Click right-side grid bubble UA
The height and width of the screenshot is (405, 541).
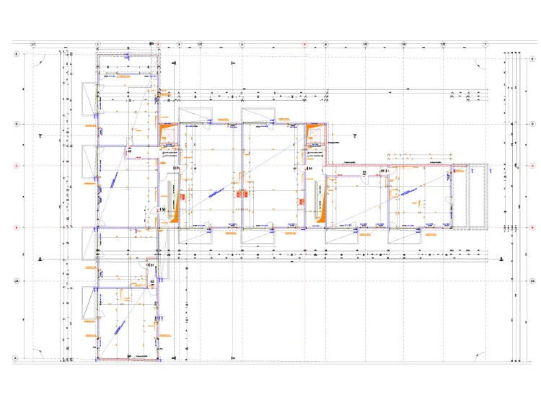coord(532,281)
